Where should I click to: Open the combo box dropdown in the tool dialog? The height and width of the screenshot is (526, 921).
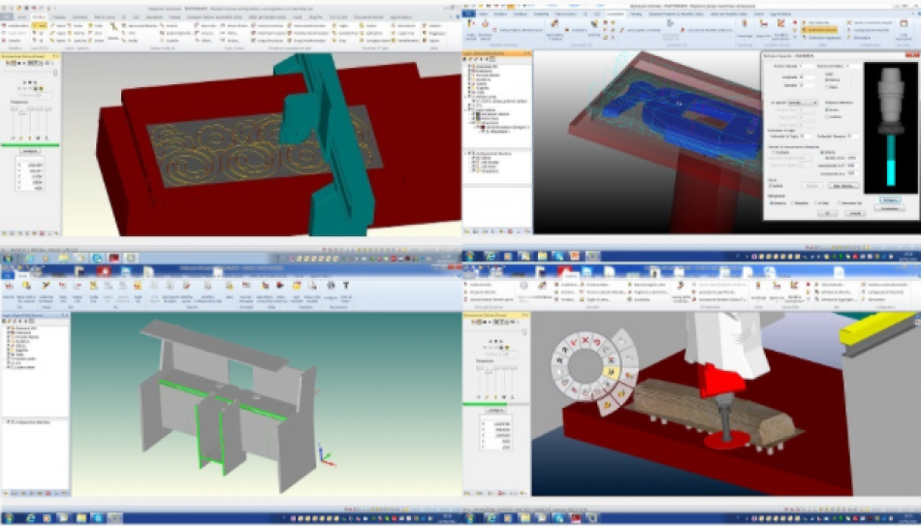click(x=801, y=102)
